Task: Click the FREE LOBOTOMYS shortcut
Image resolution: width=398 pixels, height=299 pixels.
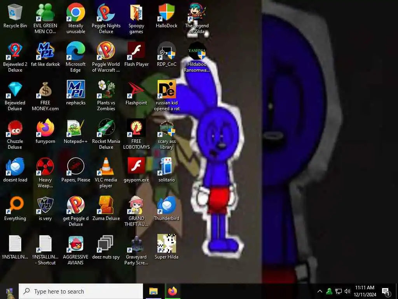Action: pyautogui.click(x=136, y=128)
